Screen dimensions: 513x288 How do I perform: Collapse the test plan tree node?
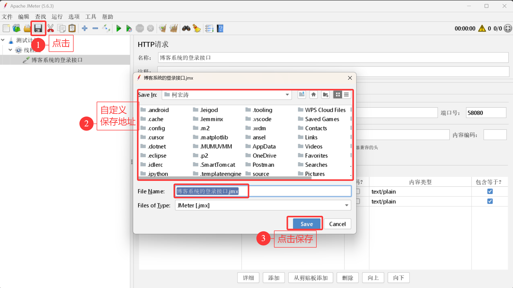3,40
